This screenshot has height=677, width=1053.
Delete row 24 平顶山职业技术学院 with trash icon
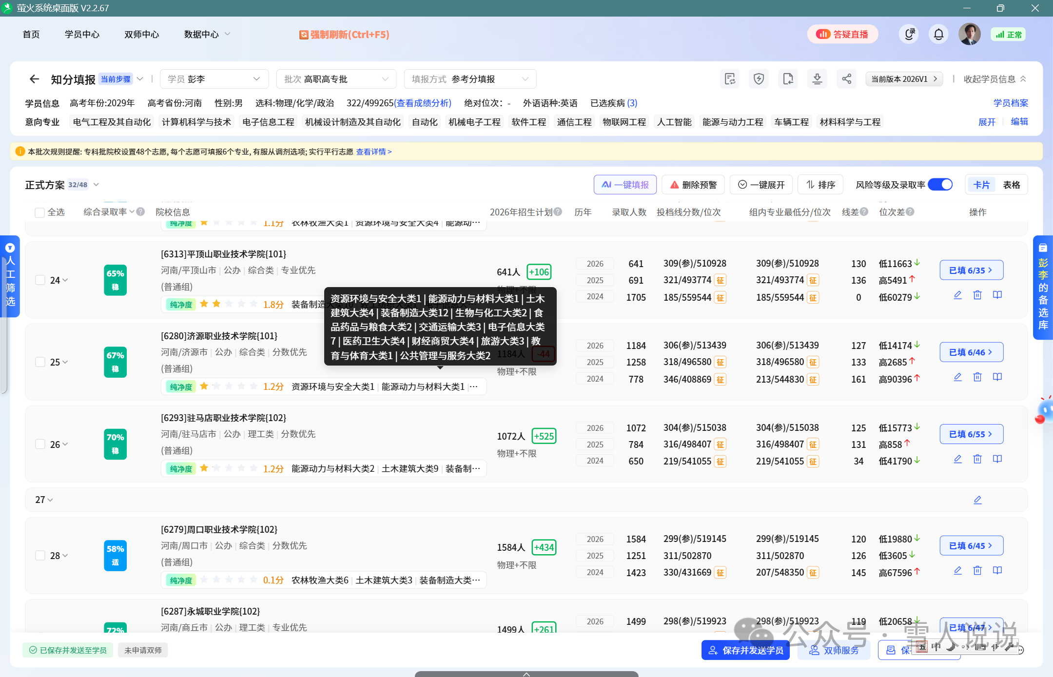point(977,295)
